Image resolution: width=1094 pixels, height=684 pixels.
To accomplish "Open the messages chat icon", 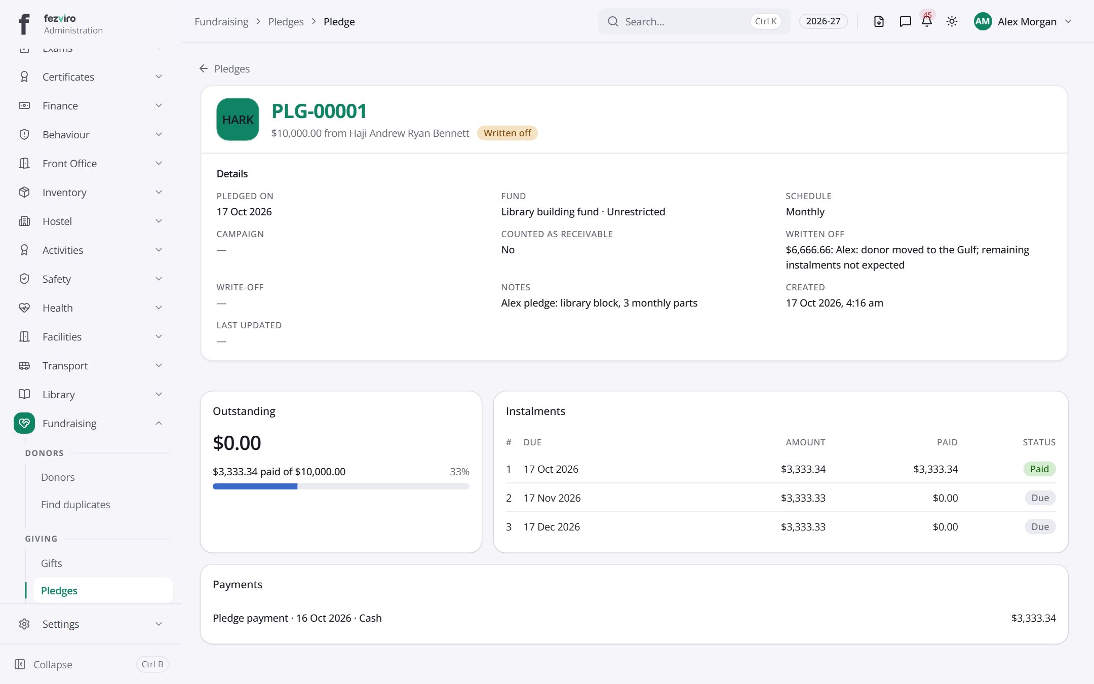I will pos(905,21).
